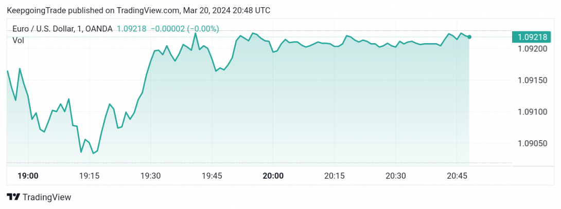Click the 1.09150 price axis label
This screenshot has width=561, height=209.
[532, 81]
